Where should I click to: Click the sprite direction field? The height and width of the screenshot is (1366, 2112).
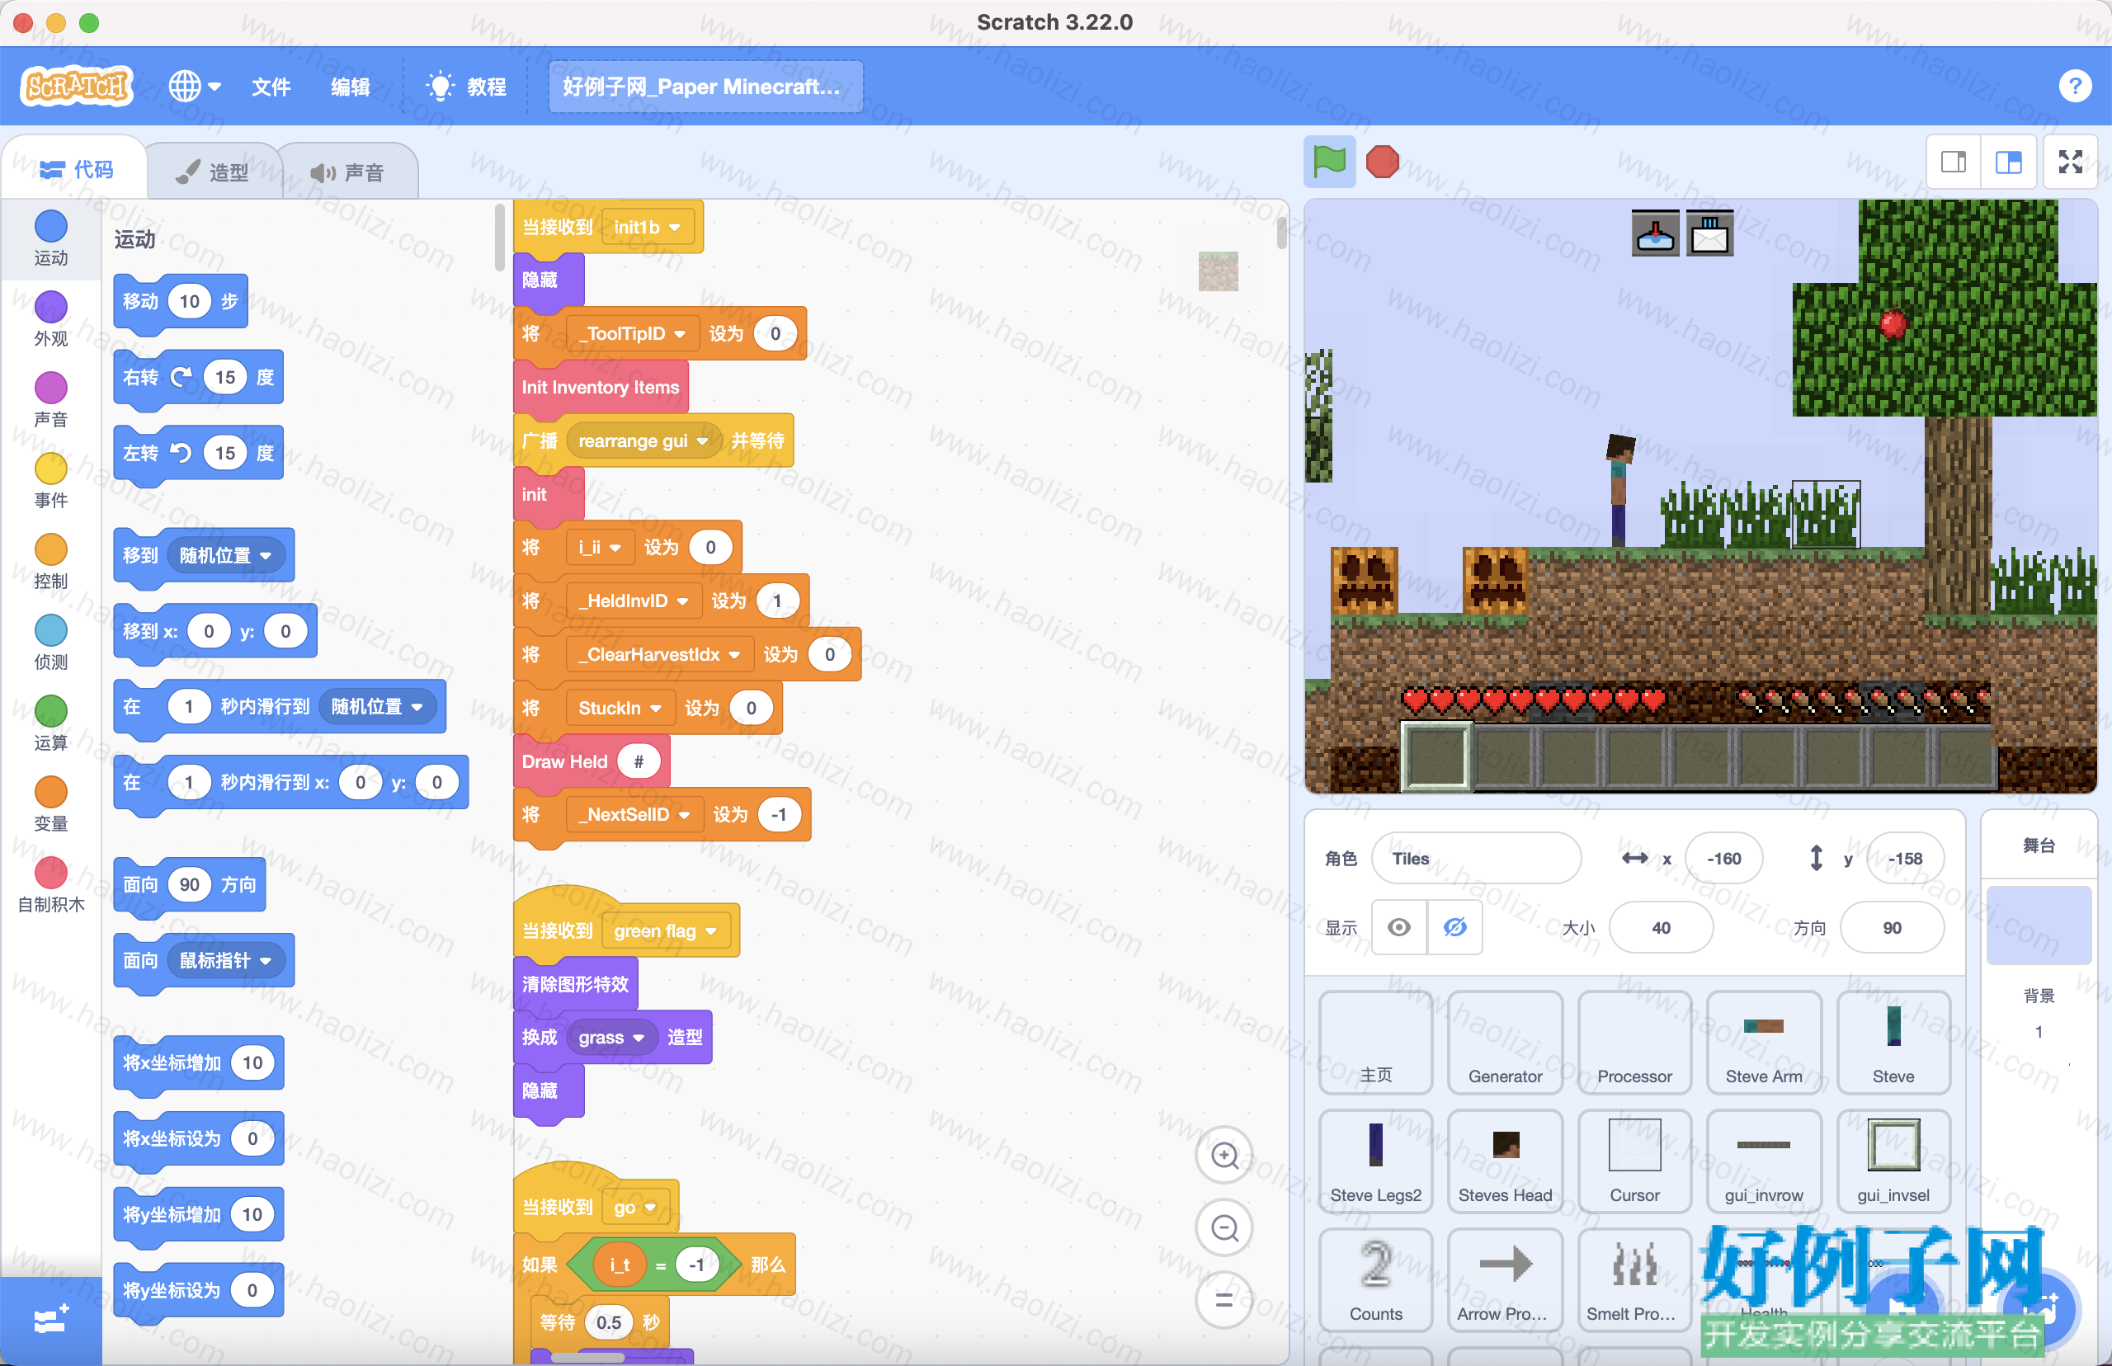[1892, 927]
